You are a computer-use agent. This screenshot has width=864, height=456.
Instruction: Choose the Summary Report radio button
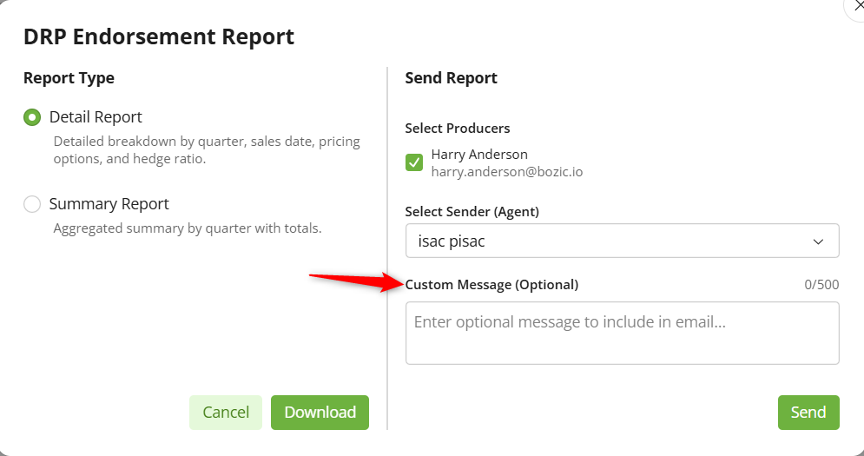point(32,204)
